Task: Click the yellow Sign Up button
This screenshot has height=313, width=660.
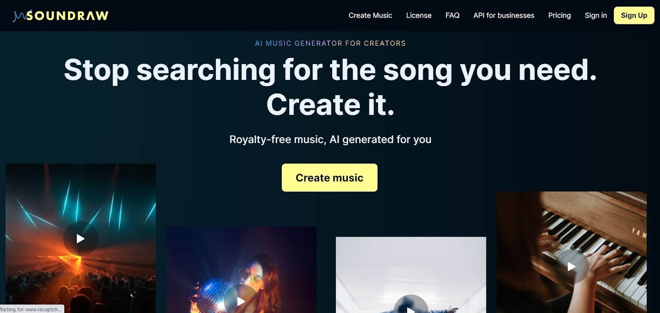Action: coord(634,15)
